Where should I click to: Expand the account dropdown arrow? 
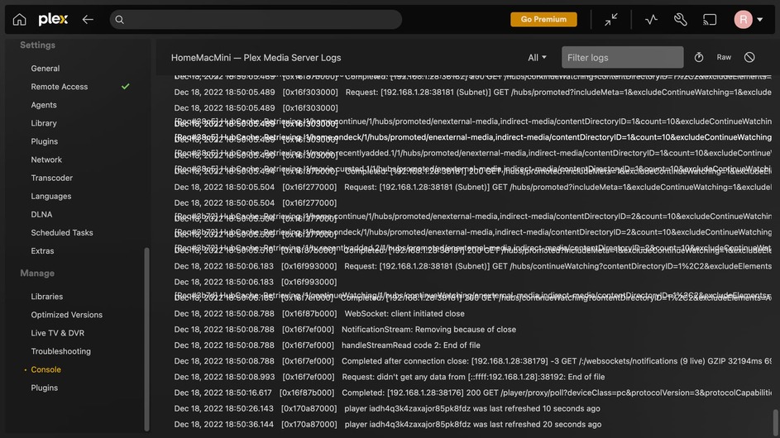pos(760,20)
